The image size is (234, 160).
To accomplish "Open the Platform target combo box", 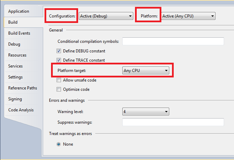I will coord(146,71).
